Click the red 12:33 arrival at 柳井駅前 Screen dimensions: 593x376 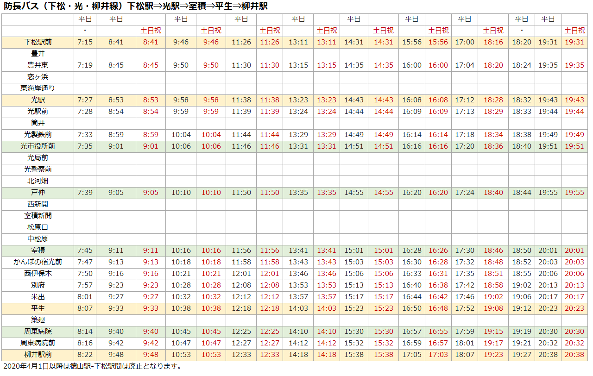click(270, 355)
